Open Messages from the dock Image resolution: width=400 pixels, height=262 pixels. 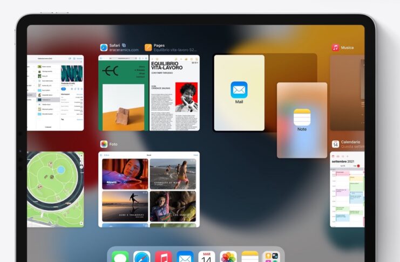(x=120, y=257)
